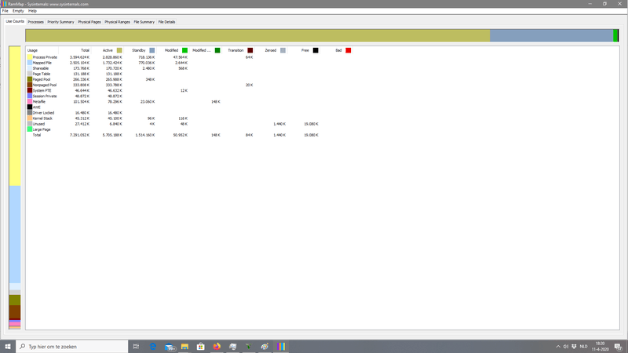Image resolution: width=628 pixels, height=353 pixels.
Task: Click the Paged Pool olive swatch
Action: 30,79
